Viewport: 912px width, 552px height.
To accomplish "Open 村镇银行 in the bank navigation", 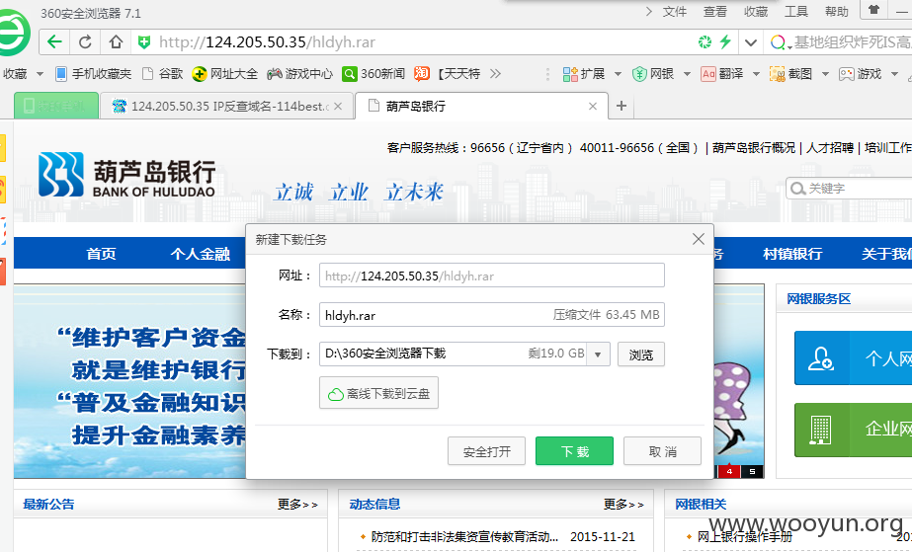I will pyautogui.click(x=792, y=254).
